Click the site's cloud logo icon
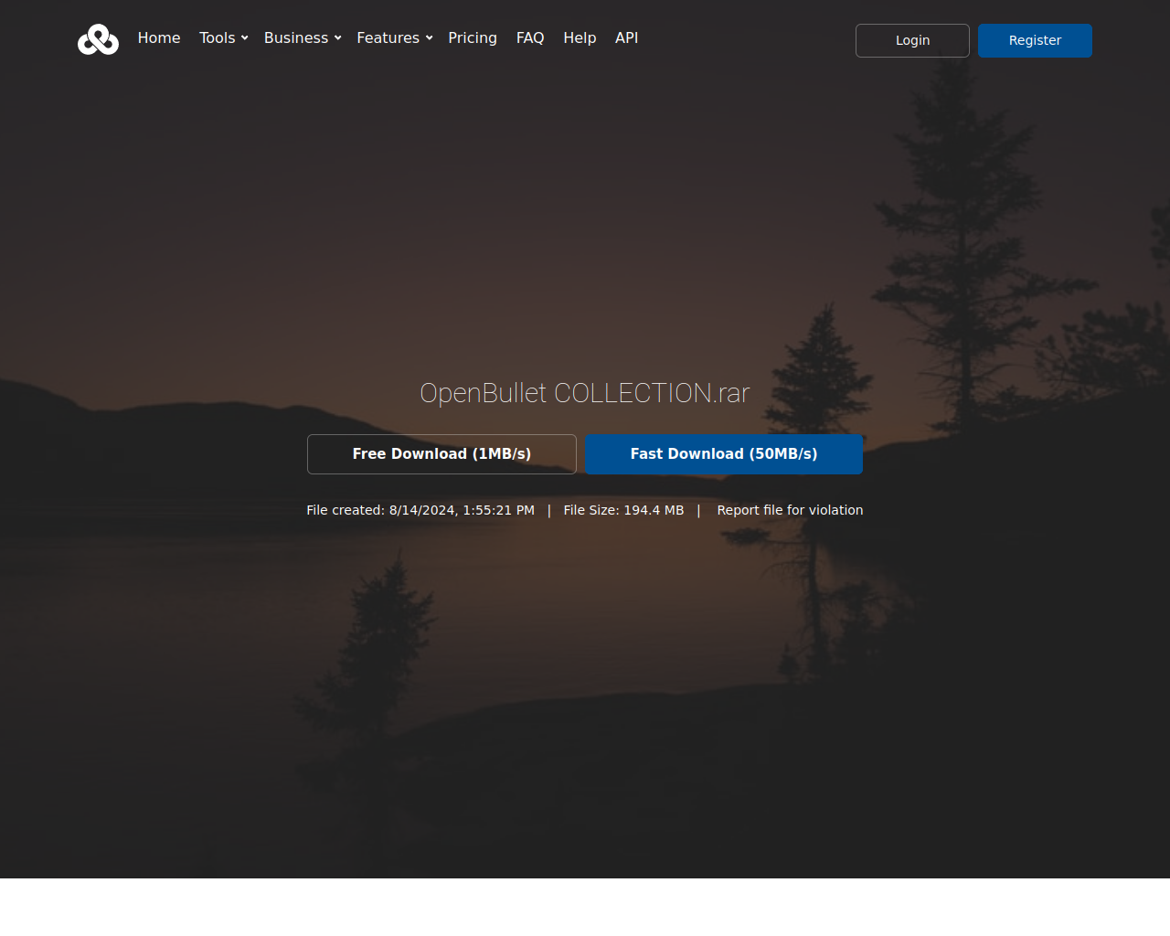This screenshot has height=936, width=1170. tap(98, 39)
